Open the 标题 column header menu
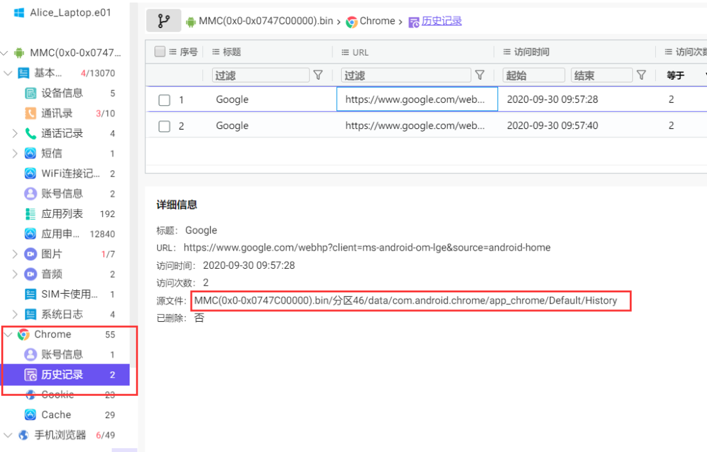The height and width of the screenshot is (452, 707). coord(216,52)
